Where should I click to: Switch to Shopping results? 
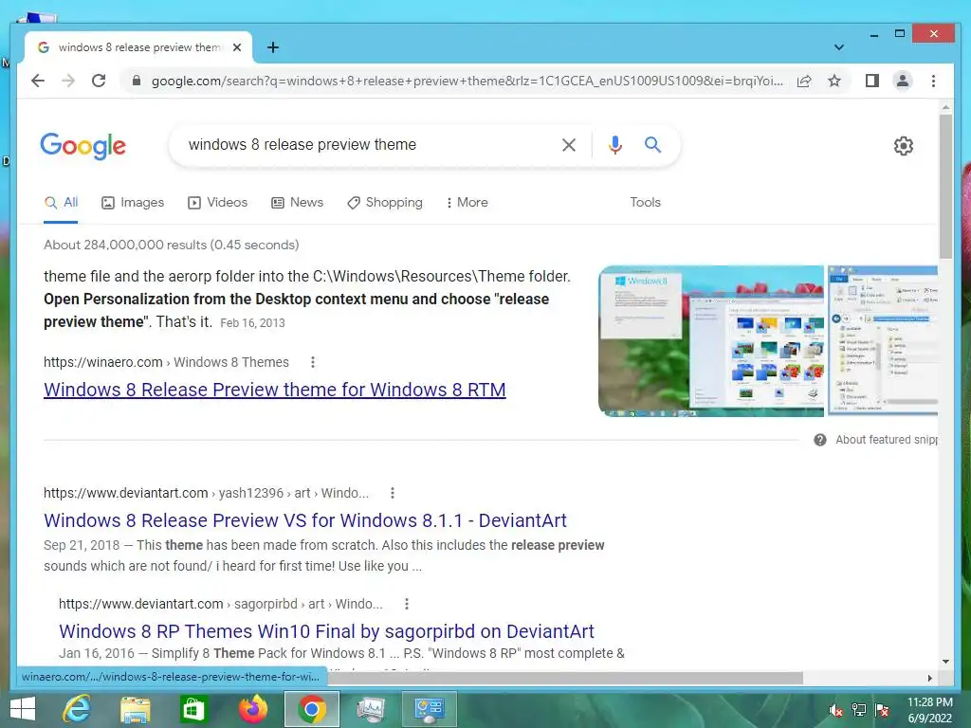(385, 203)
